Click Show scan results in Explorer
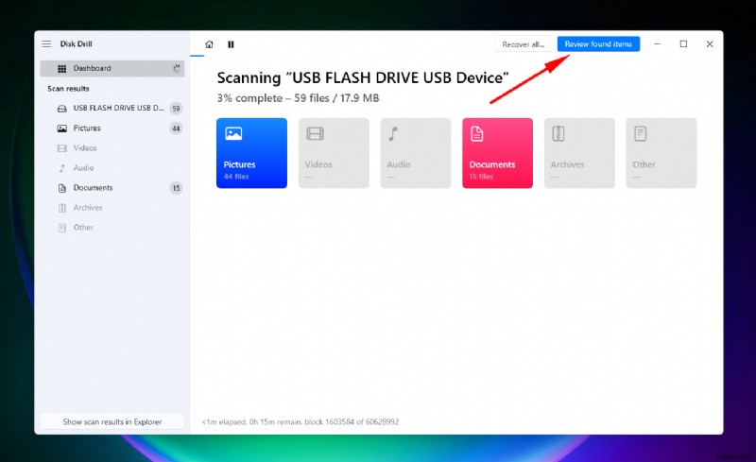This screenshot has width=756, height=462. tap(112, 421)
